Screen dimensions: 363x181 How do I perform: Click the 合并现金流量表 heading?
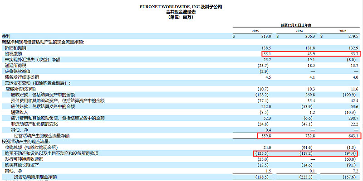[181, 12]
